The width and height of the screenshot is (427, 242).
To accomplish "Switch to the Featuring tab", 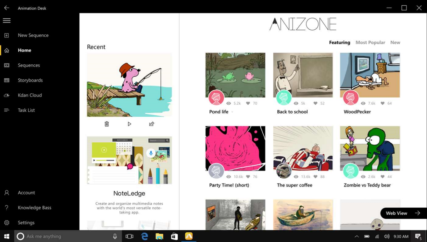I will 340,42.
